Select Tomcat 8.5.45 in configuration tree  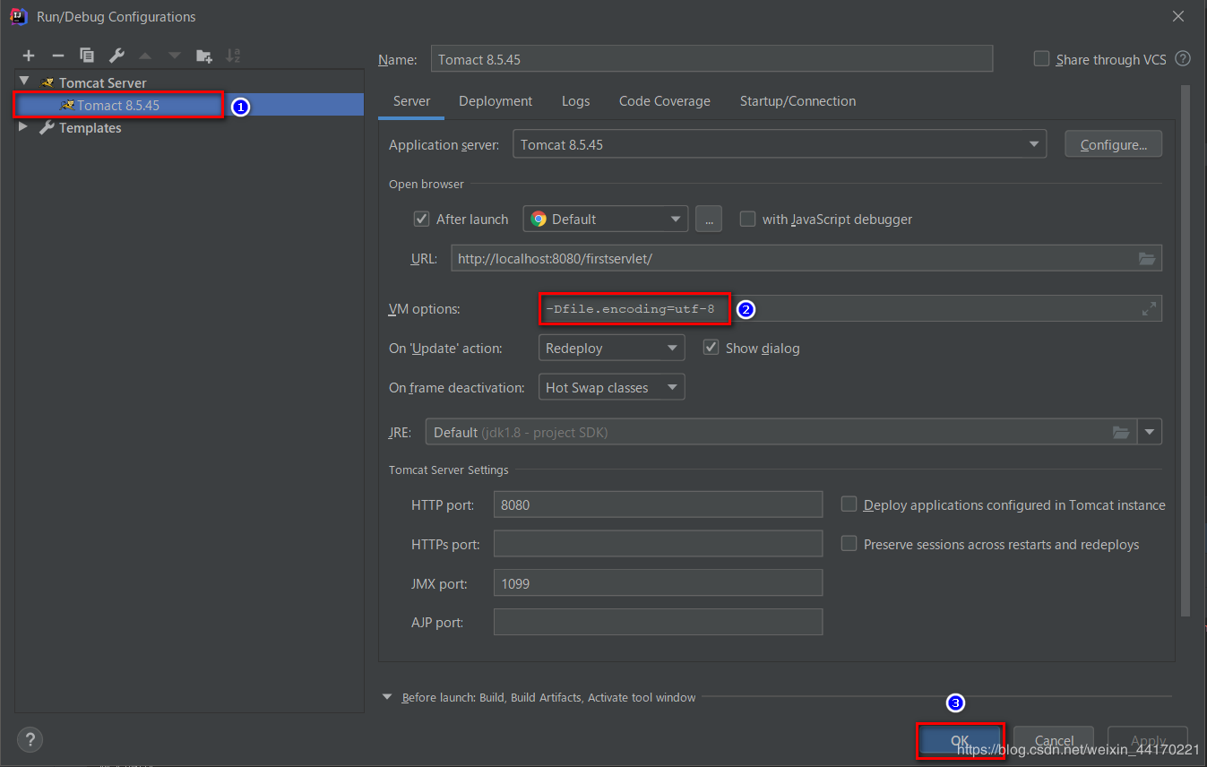(x=118, y=105)
